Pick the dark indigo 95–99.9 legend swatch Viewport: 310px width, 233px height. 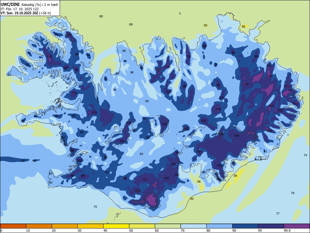pyautogui.click(x=271, y=226)
